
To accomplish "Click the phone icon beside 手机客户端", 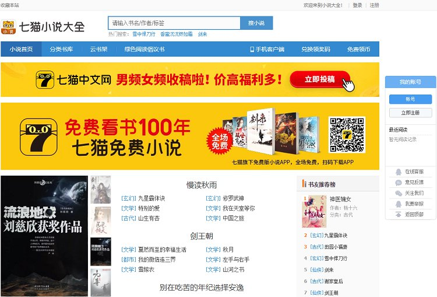I will (252, 50).
